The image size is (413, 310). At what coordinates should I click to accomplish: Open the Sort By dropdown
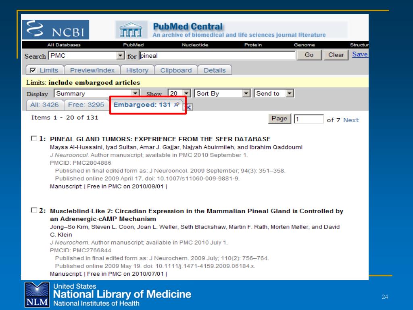pos(222,93)
